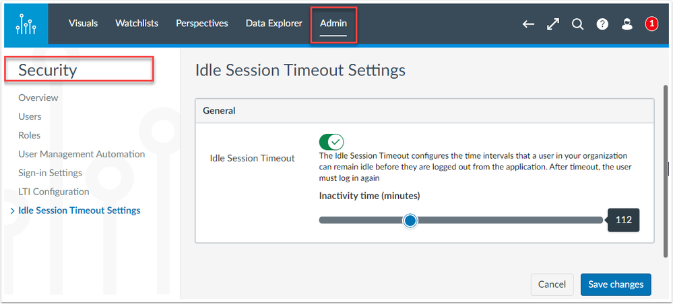Disable the Idle Session Timeout toggle
Viewport: 673px width, 304px height.
pos(331,141)
